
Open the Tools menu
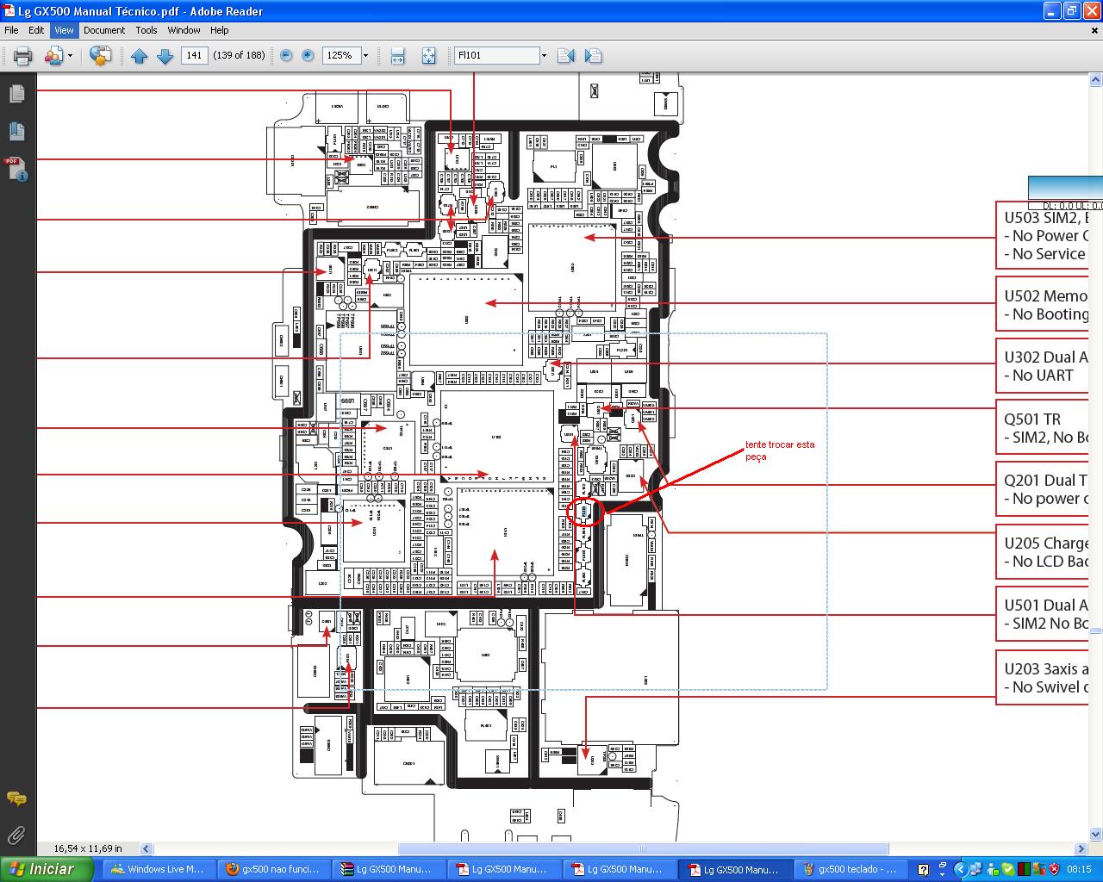[x=146, y=30]
